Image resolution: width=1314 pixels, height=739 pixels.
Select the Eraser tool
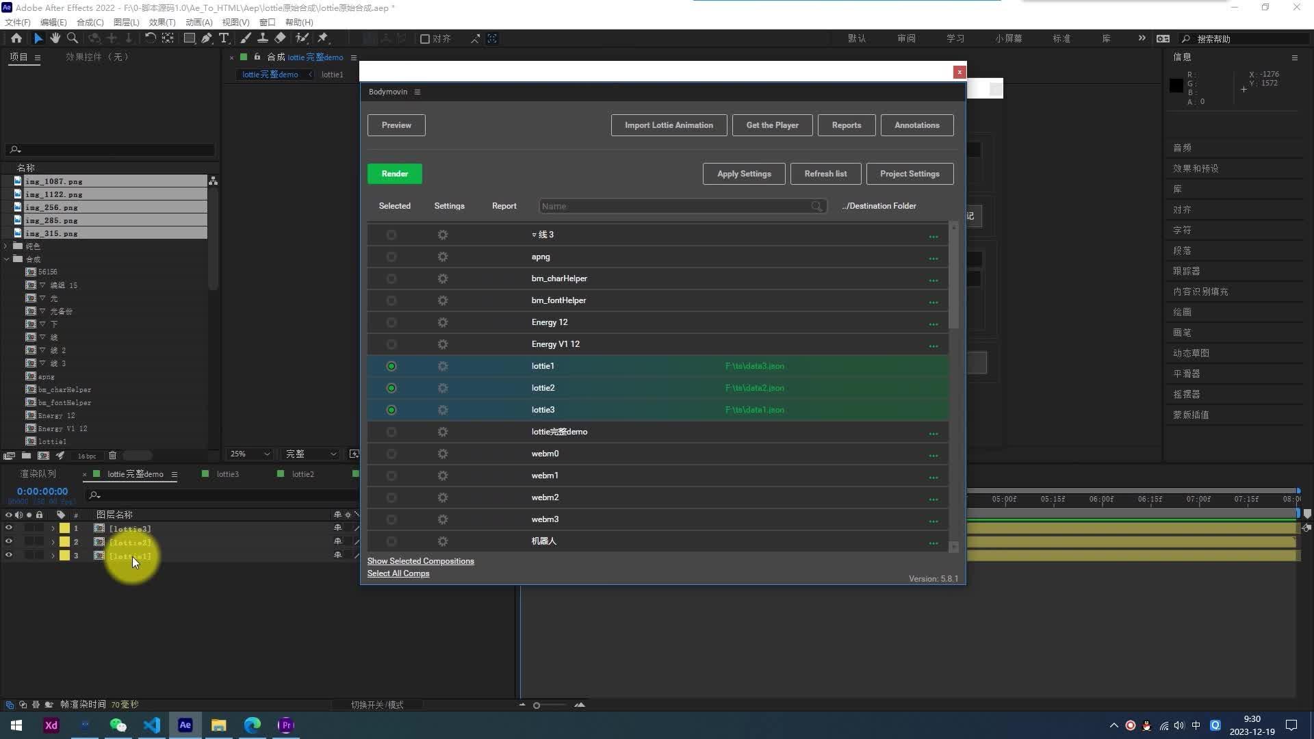pos(280,38)
